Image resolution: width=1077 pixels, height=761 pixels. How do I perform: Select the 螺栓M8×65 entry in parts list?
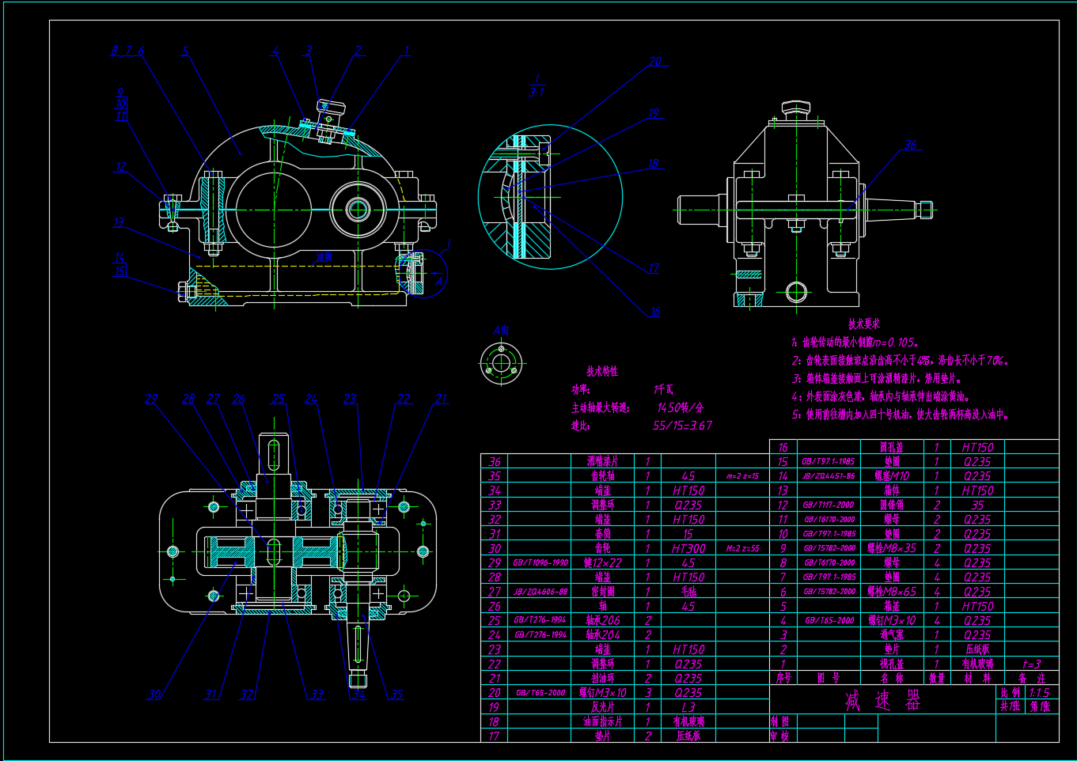pos(892,592)
